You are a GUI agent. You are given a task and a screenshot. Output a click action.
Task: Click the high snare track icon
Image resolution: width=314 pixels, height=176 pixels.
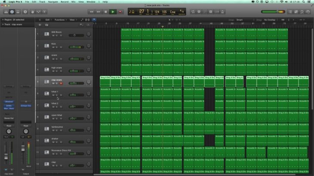point(46,70)
